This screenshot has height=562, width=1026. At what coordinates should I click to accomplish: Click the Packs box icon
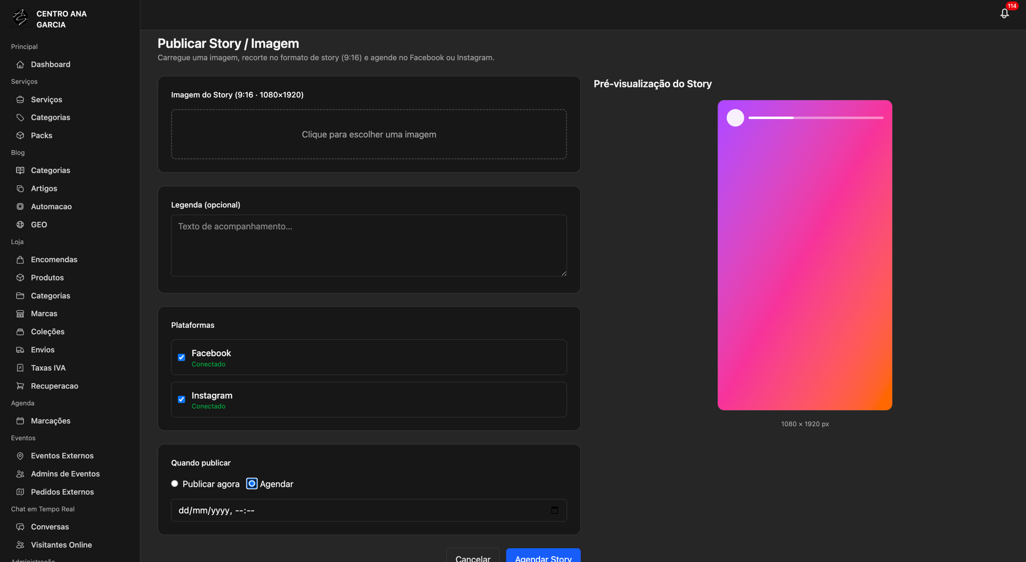pos(20,135)
